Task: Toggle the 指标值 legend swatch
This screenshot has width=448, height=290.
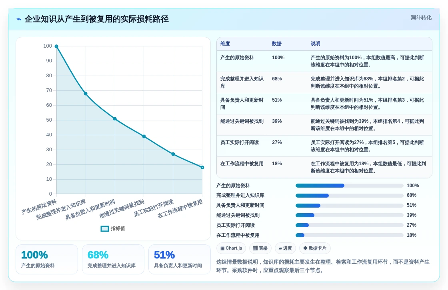Action: point(105,228)
